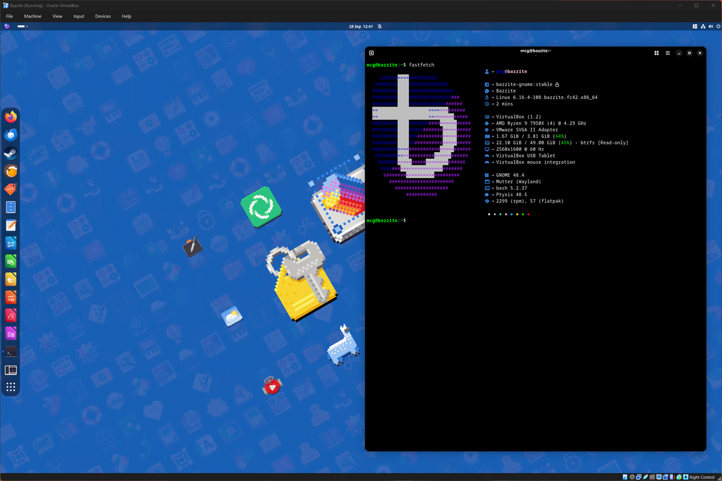The width and height of the screenshot is (722, 481).
Task: Open the VirtualBox Devices menu
Action: (x=103, y=16)
